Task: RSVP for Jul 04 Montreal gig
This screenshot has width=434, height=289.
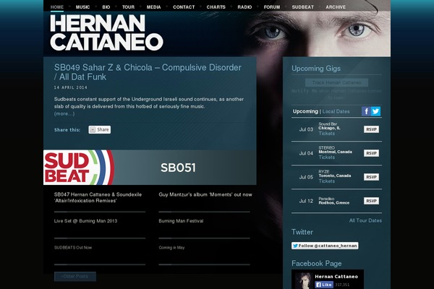Action: [371, 153]
